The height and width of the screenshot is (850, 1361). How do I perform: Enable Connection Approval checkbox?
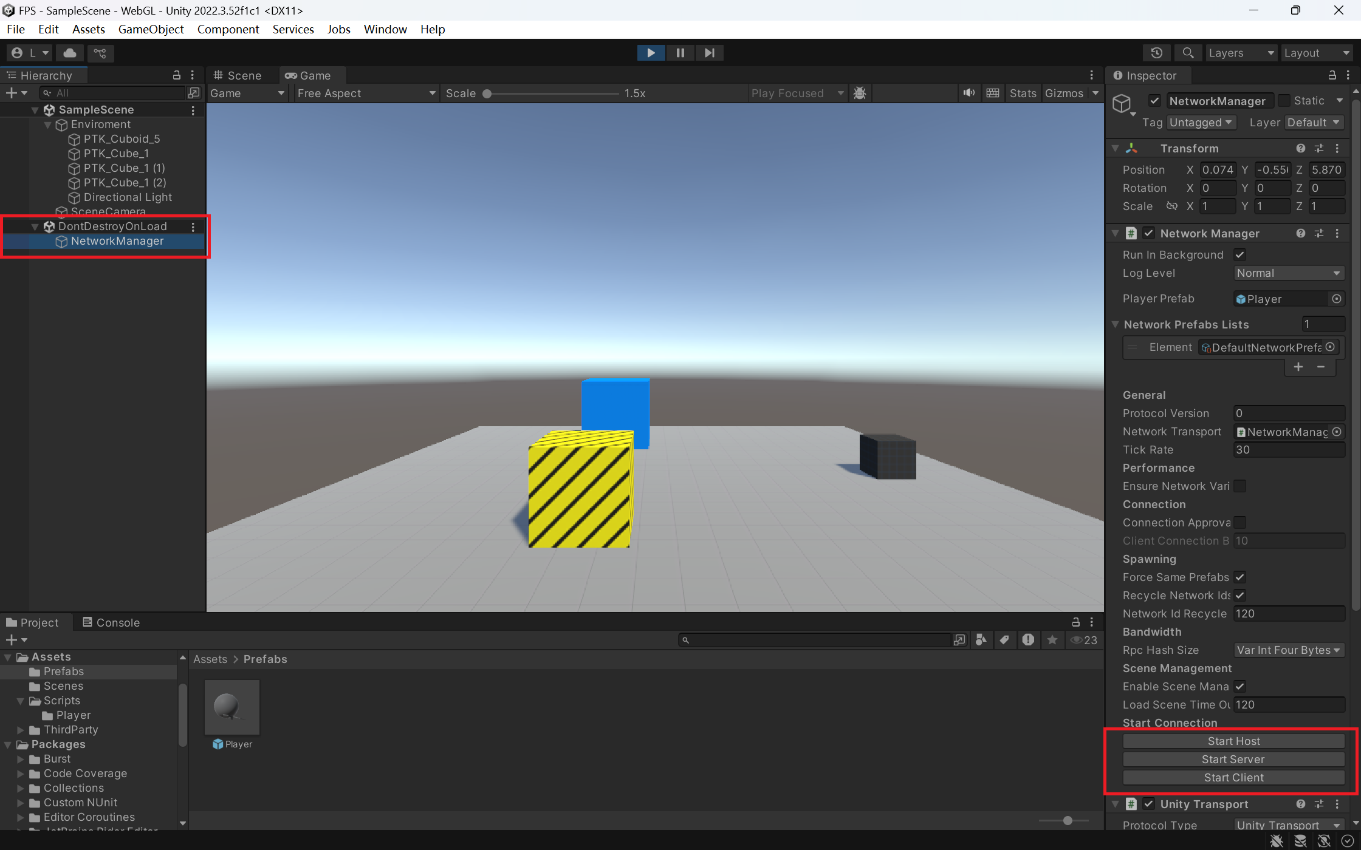1240,522
